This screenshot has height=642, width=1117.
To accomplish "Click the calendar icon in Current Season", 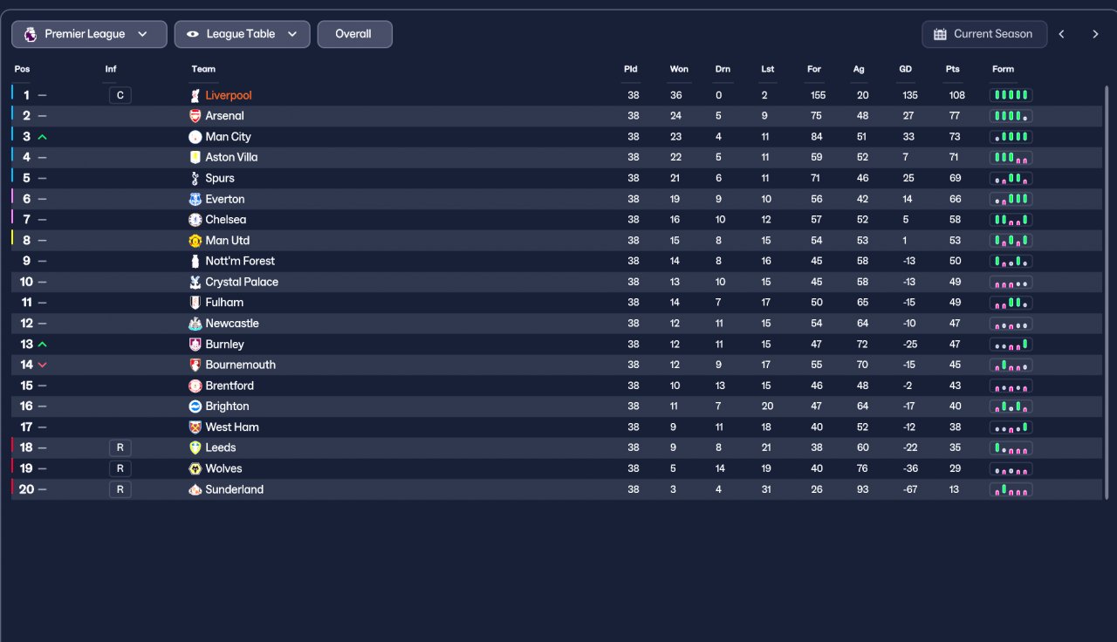I will (x=940, y=34).
